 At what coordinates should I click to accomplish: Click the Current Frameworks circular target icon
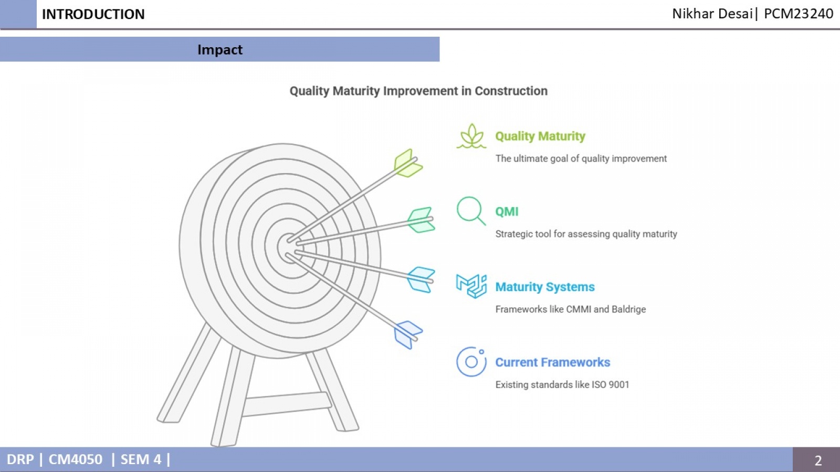coord(471,362)
